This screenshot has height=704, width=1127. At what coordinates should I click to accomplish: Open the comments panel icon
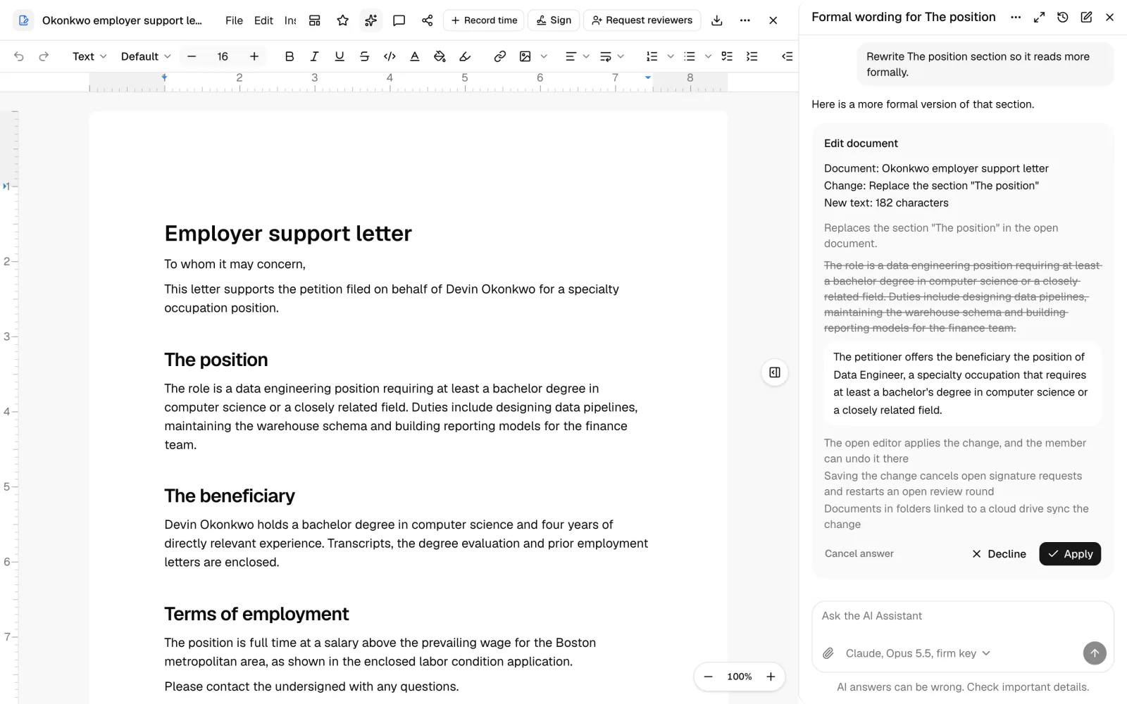(x=399, y=20)
